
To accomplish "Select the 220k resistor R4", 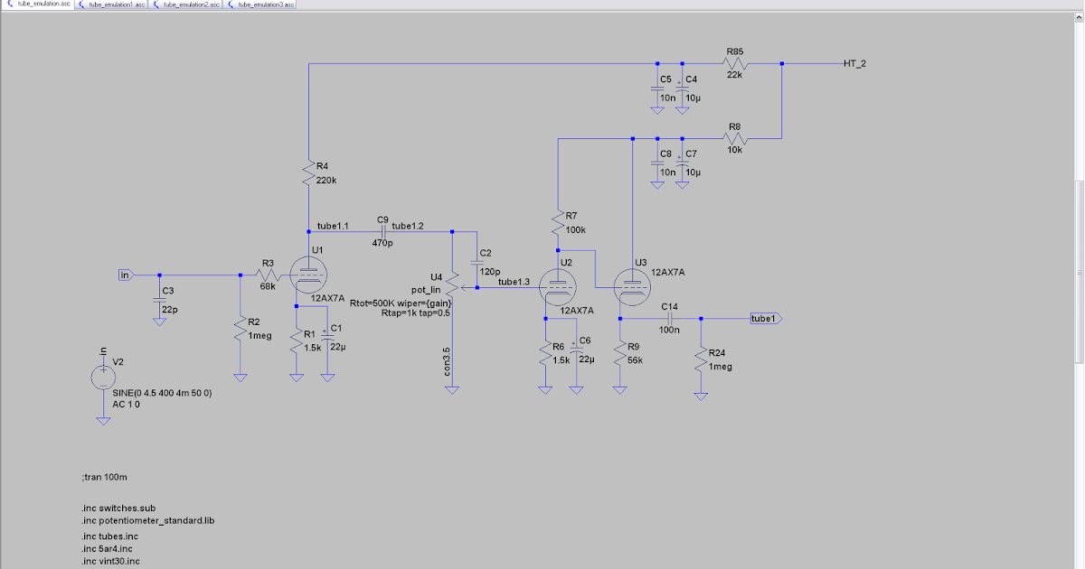I will 308,173.
